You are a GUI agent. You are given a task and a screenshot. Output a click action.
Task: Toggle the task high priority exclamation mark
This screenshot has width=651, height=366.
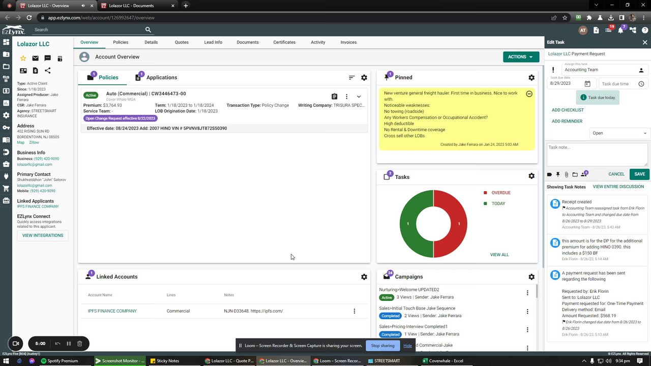click(553, 70)
